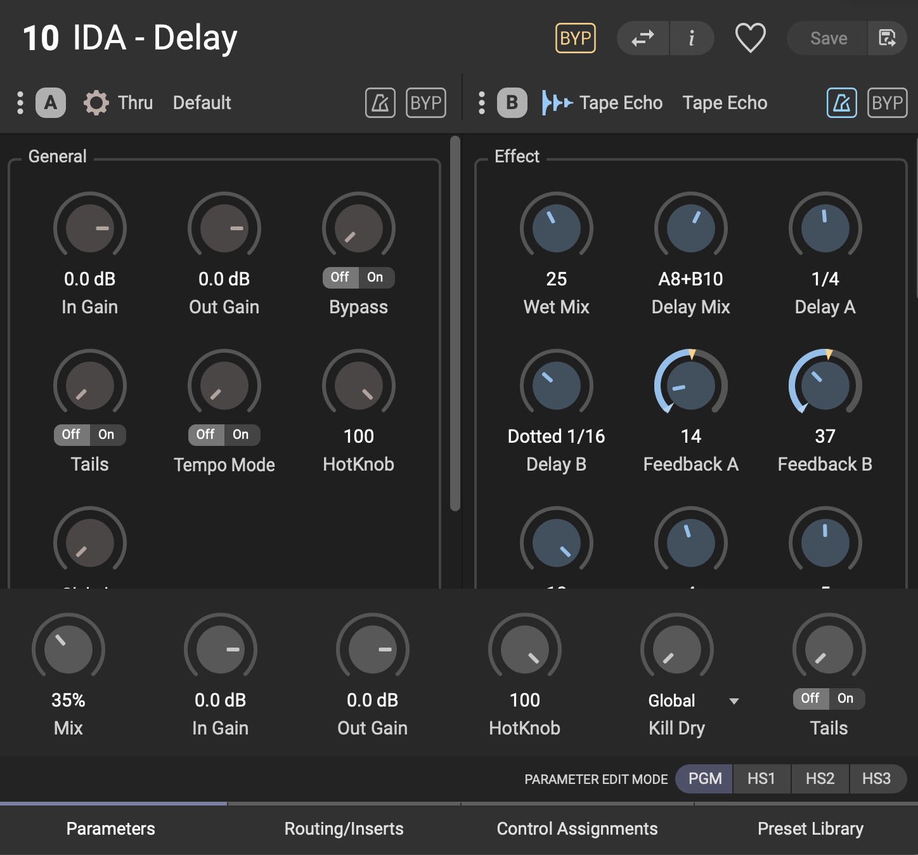Select HS1 parameter edit mode
The width and height of the screenshot is (918, 855).
[761, 779]
